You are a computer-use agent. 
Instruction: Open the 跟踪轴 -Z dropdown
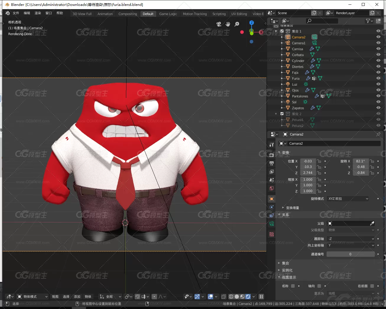[351, 239]
